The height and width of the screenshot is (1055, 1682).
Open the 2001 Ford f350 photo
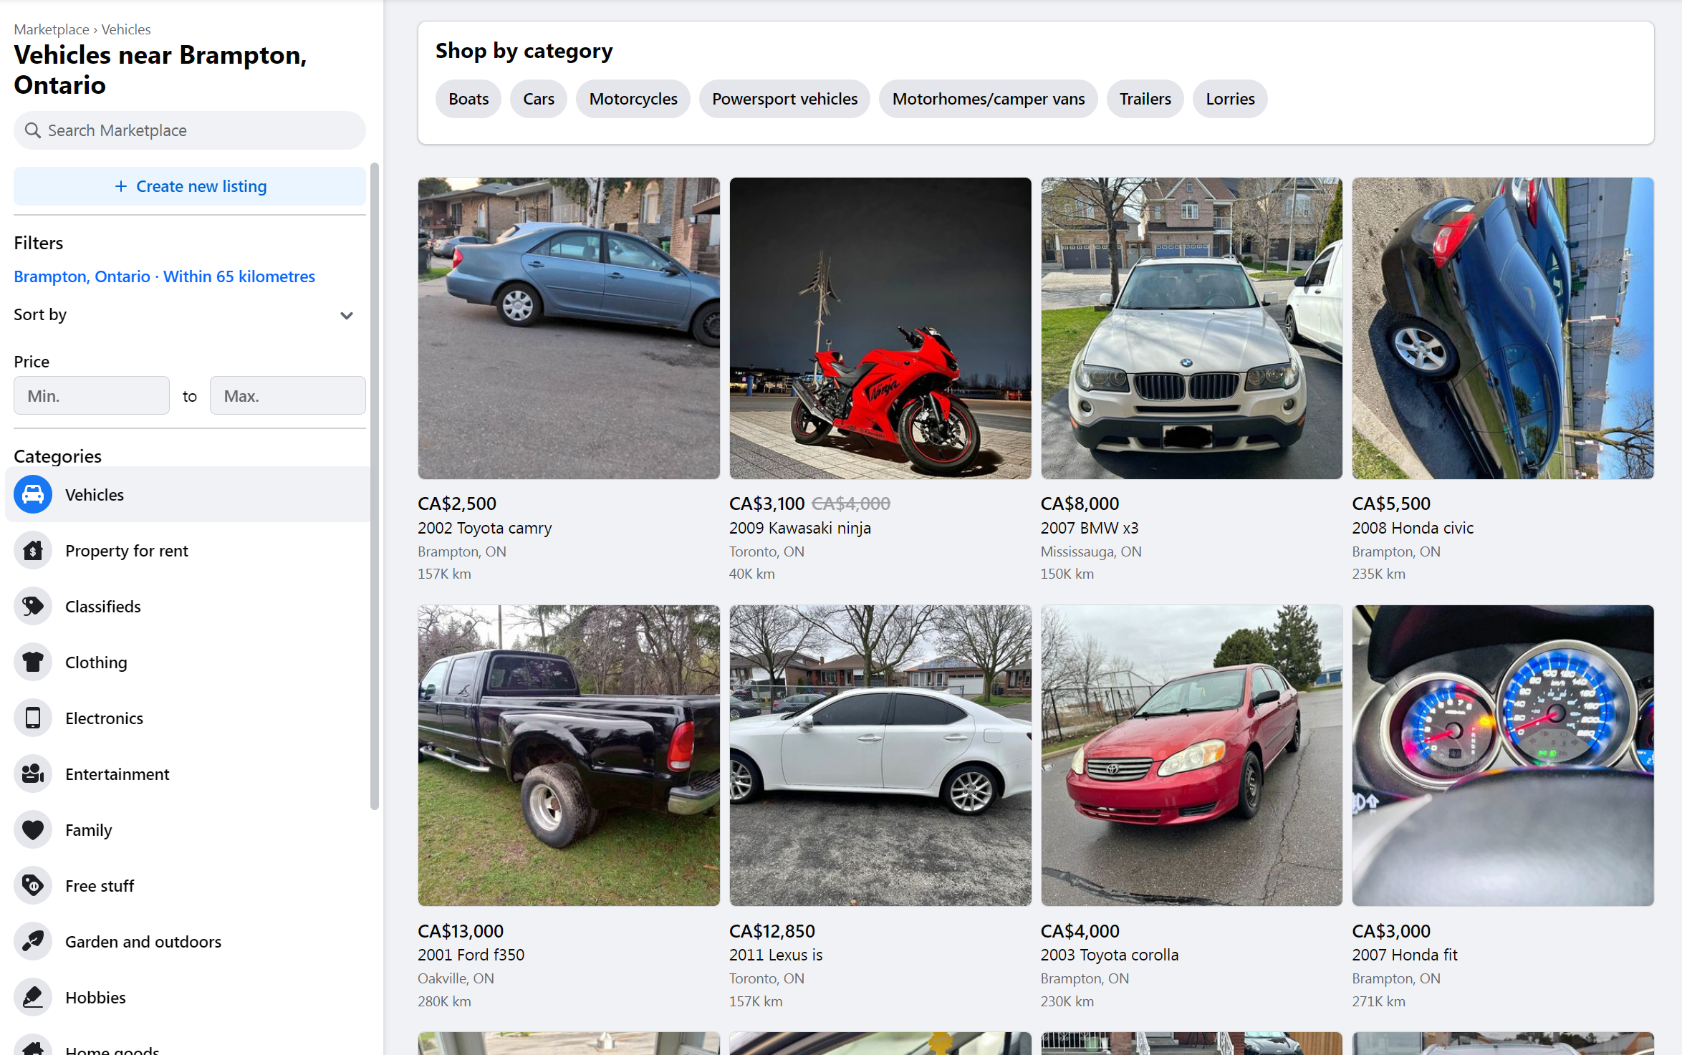click(569, 756)
